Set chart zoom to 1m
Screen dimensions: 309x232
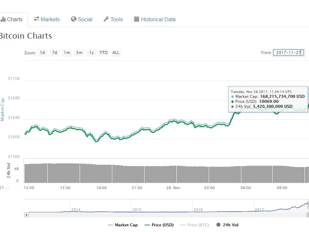point(67,53)
